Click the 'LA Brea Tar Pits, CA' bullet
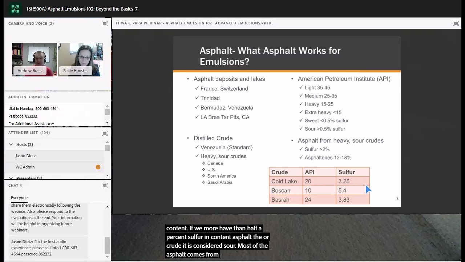The image size is (465, 262). (225, 117)
